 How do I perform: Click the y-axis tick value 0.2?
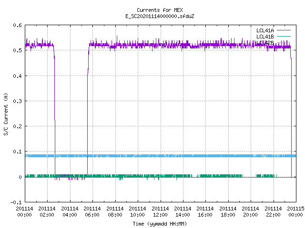tap(17, 126)
